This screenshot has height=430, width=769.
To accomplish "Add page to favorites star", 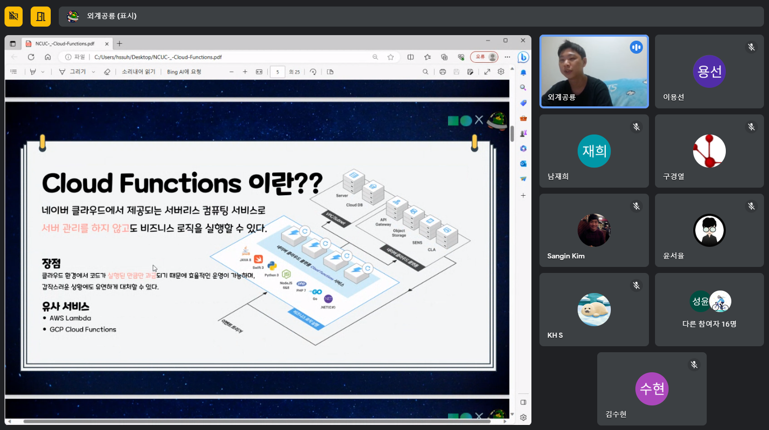I will (x=391, y=57).
